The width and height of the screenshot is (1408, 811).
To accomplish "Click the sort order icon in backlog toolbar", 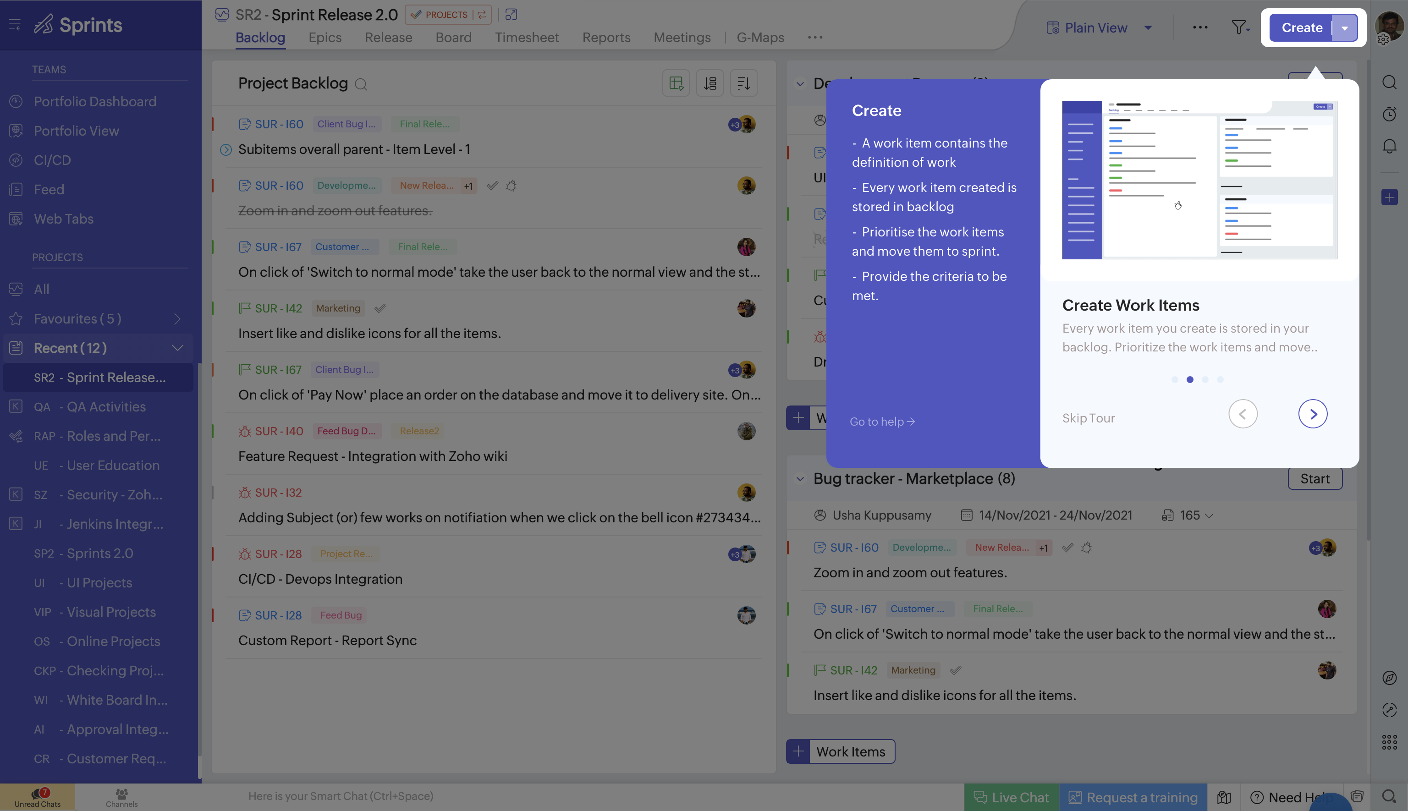I will [743, 83].
